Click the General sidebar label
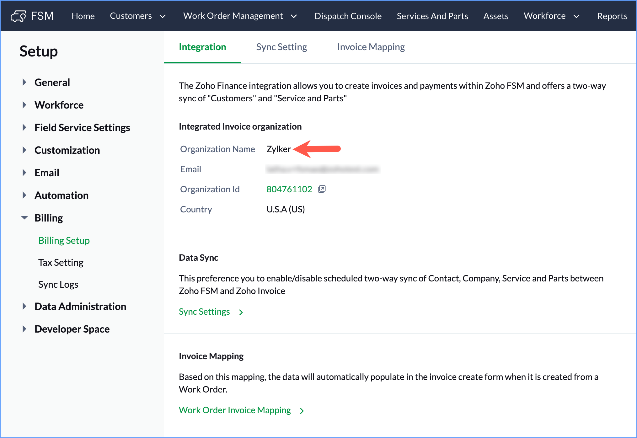 click(x=52, y=83)
